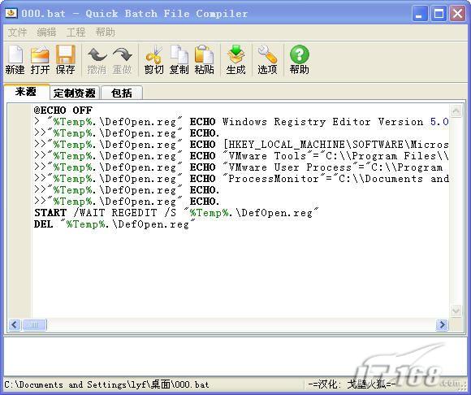Switch to the 包括 tab
This screenshot has width=471, height=395.
122,93
